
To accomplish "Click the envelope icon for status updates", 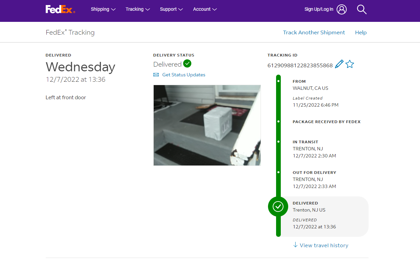I will [x=156, y=75].
